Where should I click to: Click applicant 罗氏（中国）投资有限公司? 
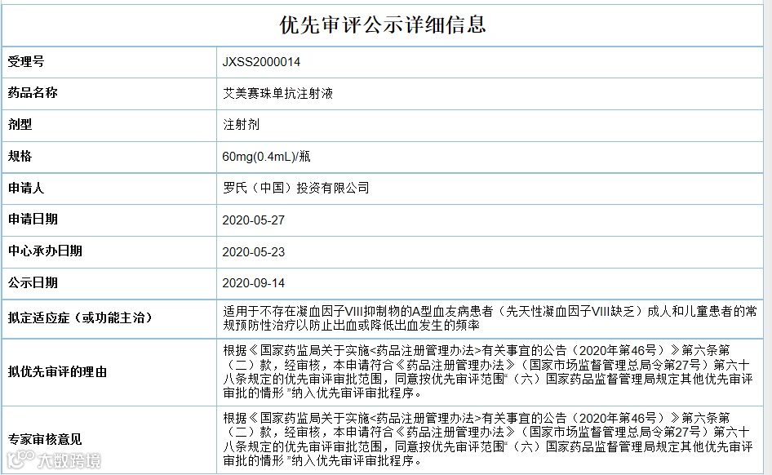(296, 188)
